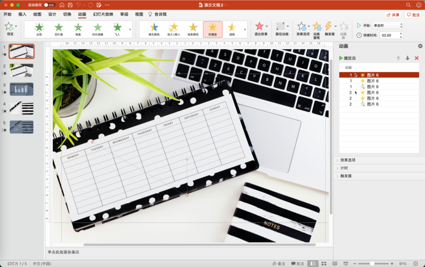The height and width of the screenshot is (267, 425).
Task: Click the redo icon
Action: (x=91, y=5)
